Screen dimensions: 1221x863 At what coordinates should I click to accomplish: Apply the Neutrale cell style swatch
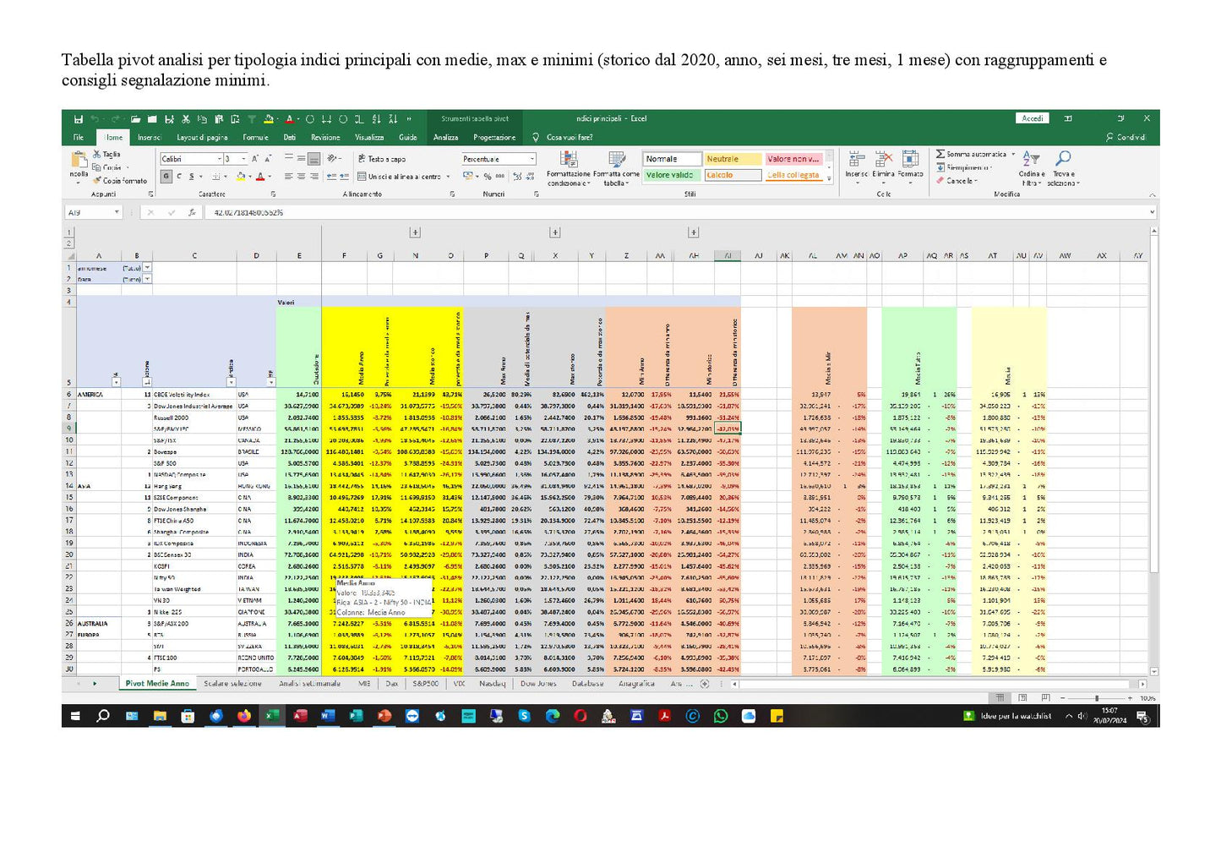pos(734,159)
